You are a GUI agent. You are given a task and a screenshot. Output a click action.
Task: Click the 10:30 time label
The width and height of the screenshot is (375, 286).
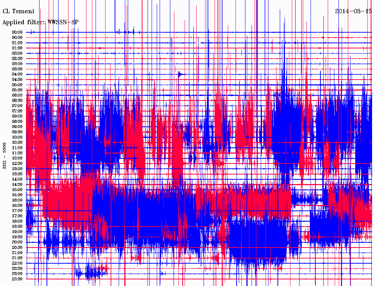tap(17, 142)
